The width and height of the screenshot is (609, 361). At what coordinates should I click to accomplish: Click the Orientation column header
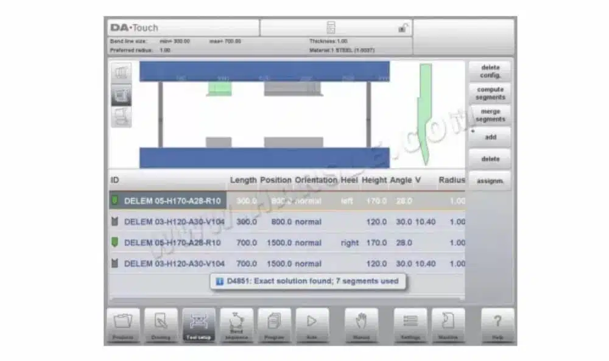coord(315,180)
